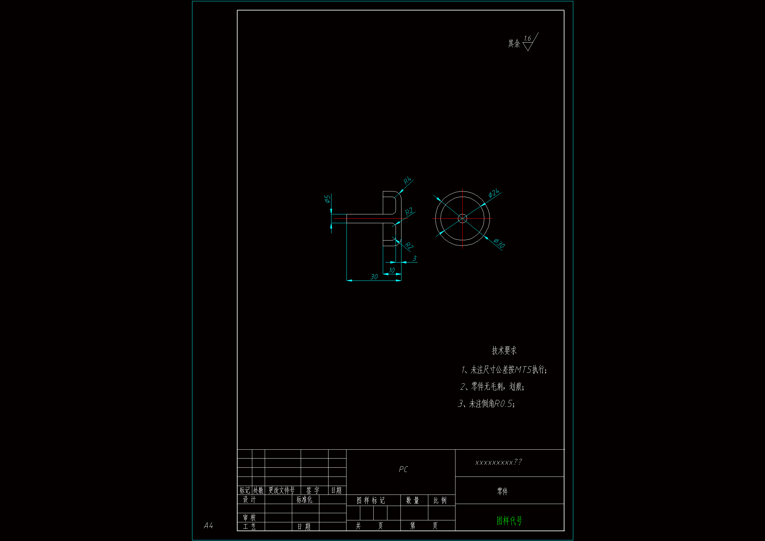Click the 比例 scale cell label
The width and height of the screenshot is (765, 541).
coord(440,500)
